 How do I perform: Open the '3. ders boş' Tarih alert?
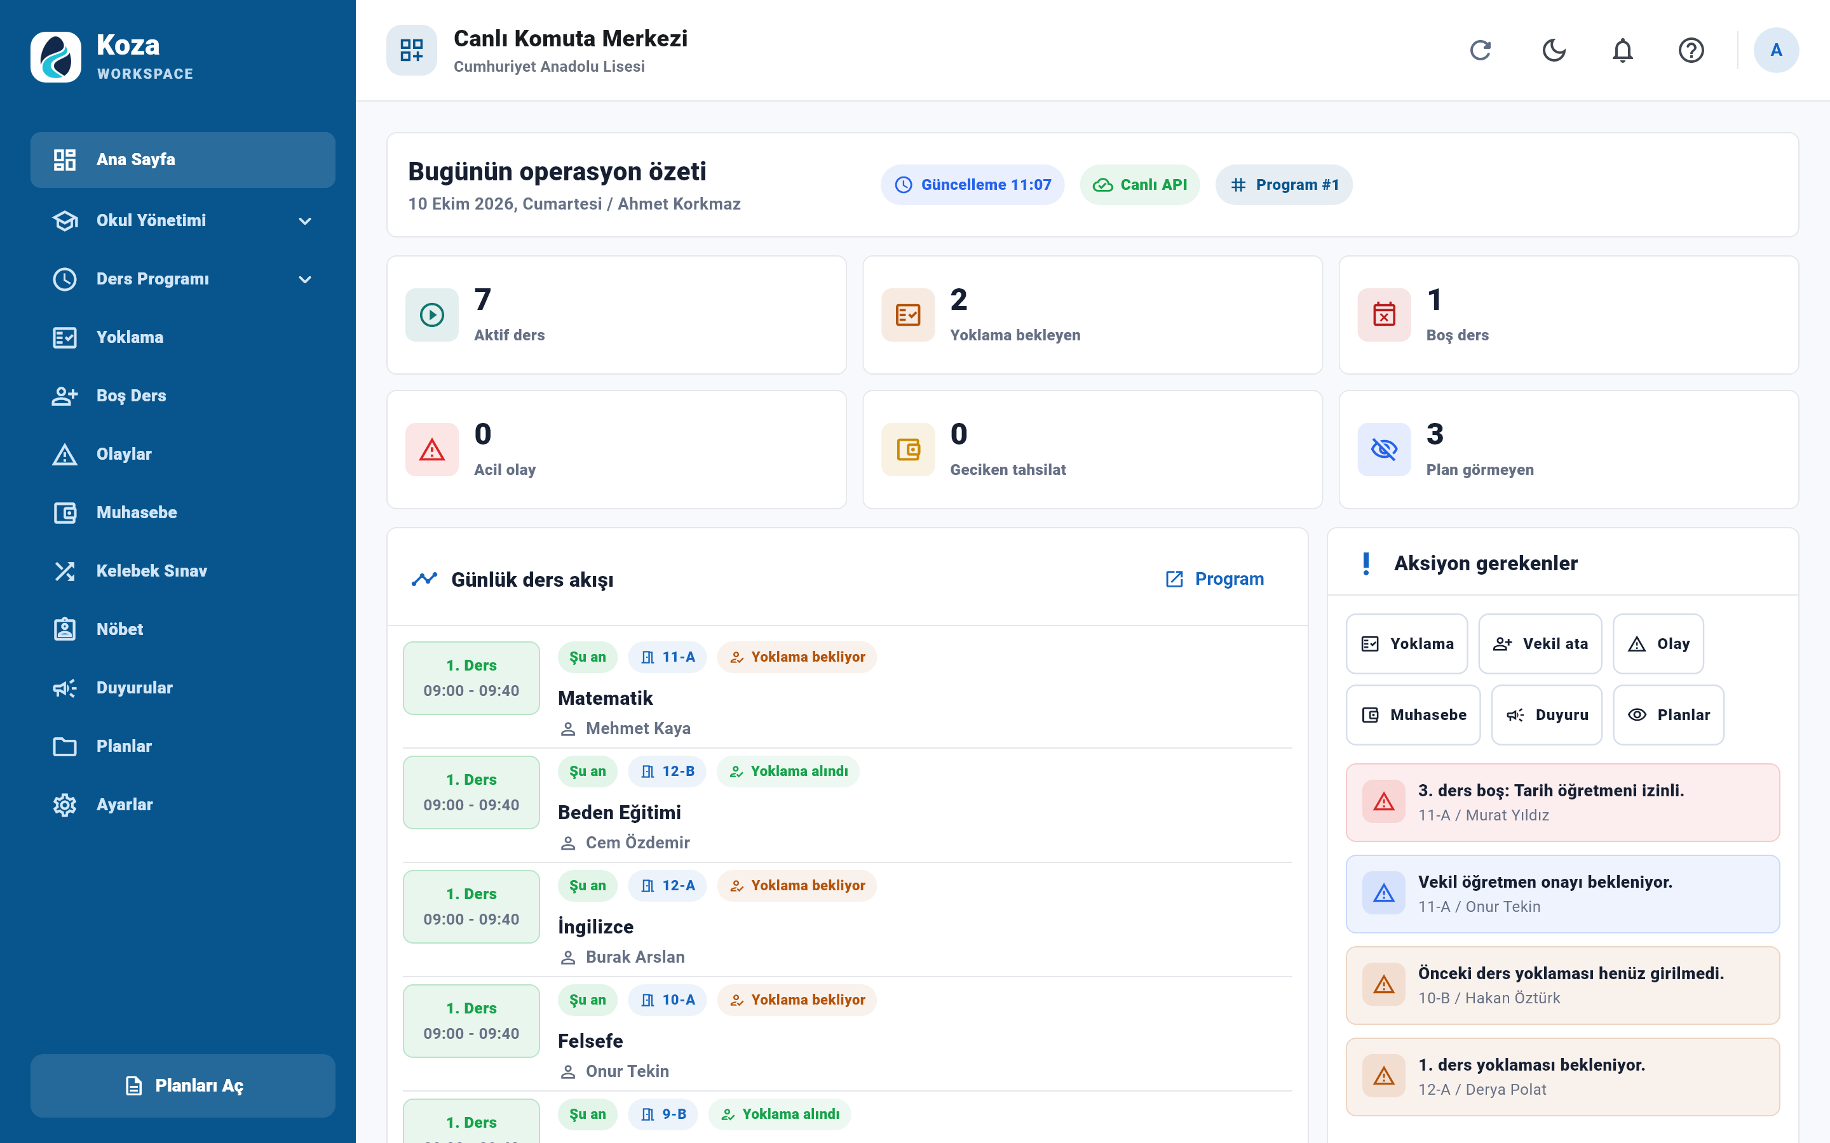pos(1562,802)
